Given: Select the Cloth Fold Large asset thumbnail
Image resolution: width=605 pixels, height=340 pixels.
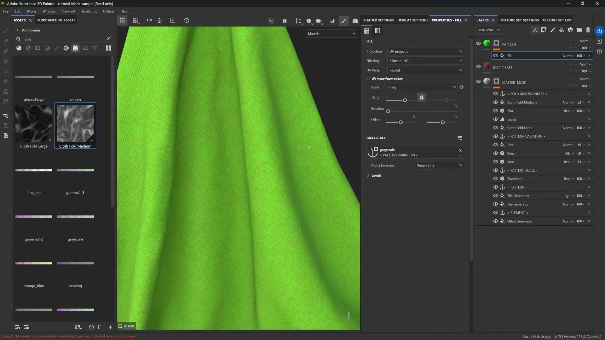Looking at the screenshot, I should 34,123.
